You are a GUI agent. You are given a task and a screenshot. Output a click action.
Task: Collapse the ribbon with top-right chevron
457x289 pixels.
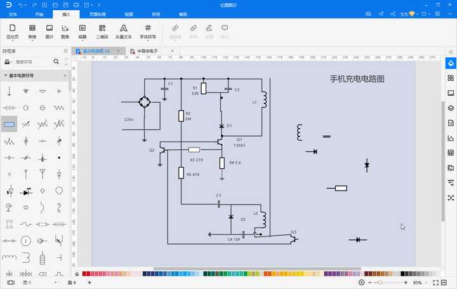point(450,14)
